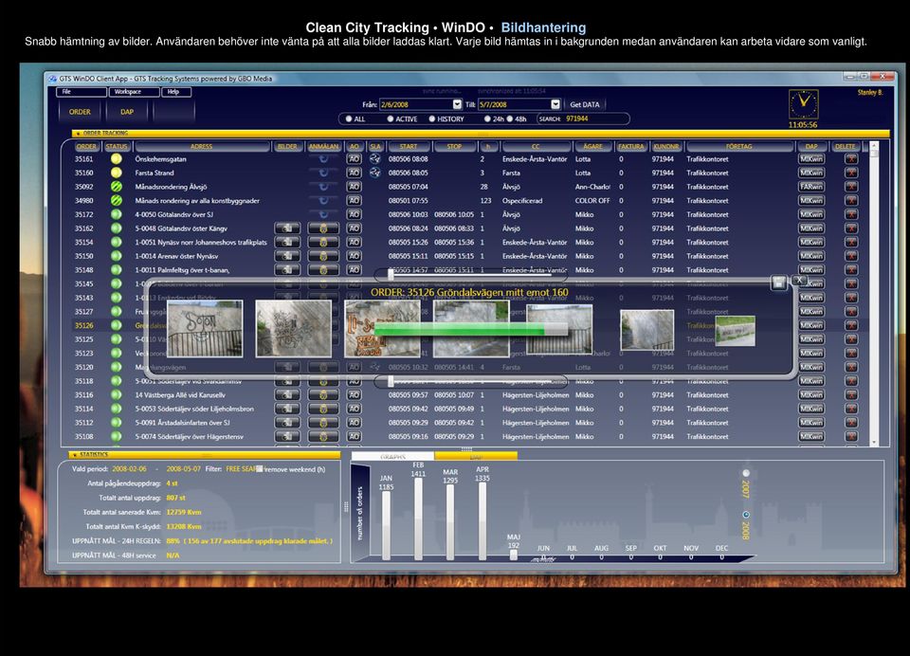Switch to the DAP view
The width and height of the screenshot is (910, 656).
click(x=126, y=112)
